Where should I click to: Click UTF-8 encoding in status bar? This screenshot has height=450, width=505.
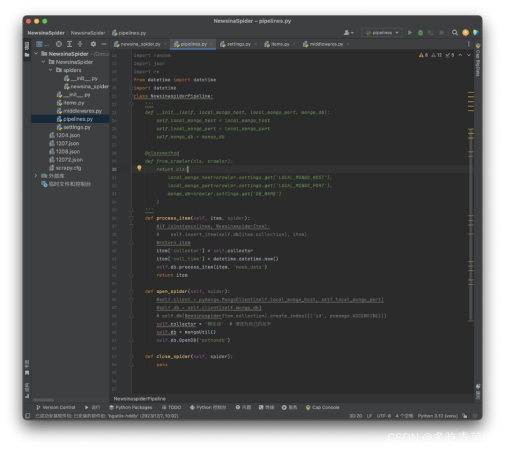pos(384,416)
